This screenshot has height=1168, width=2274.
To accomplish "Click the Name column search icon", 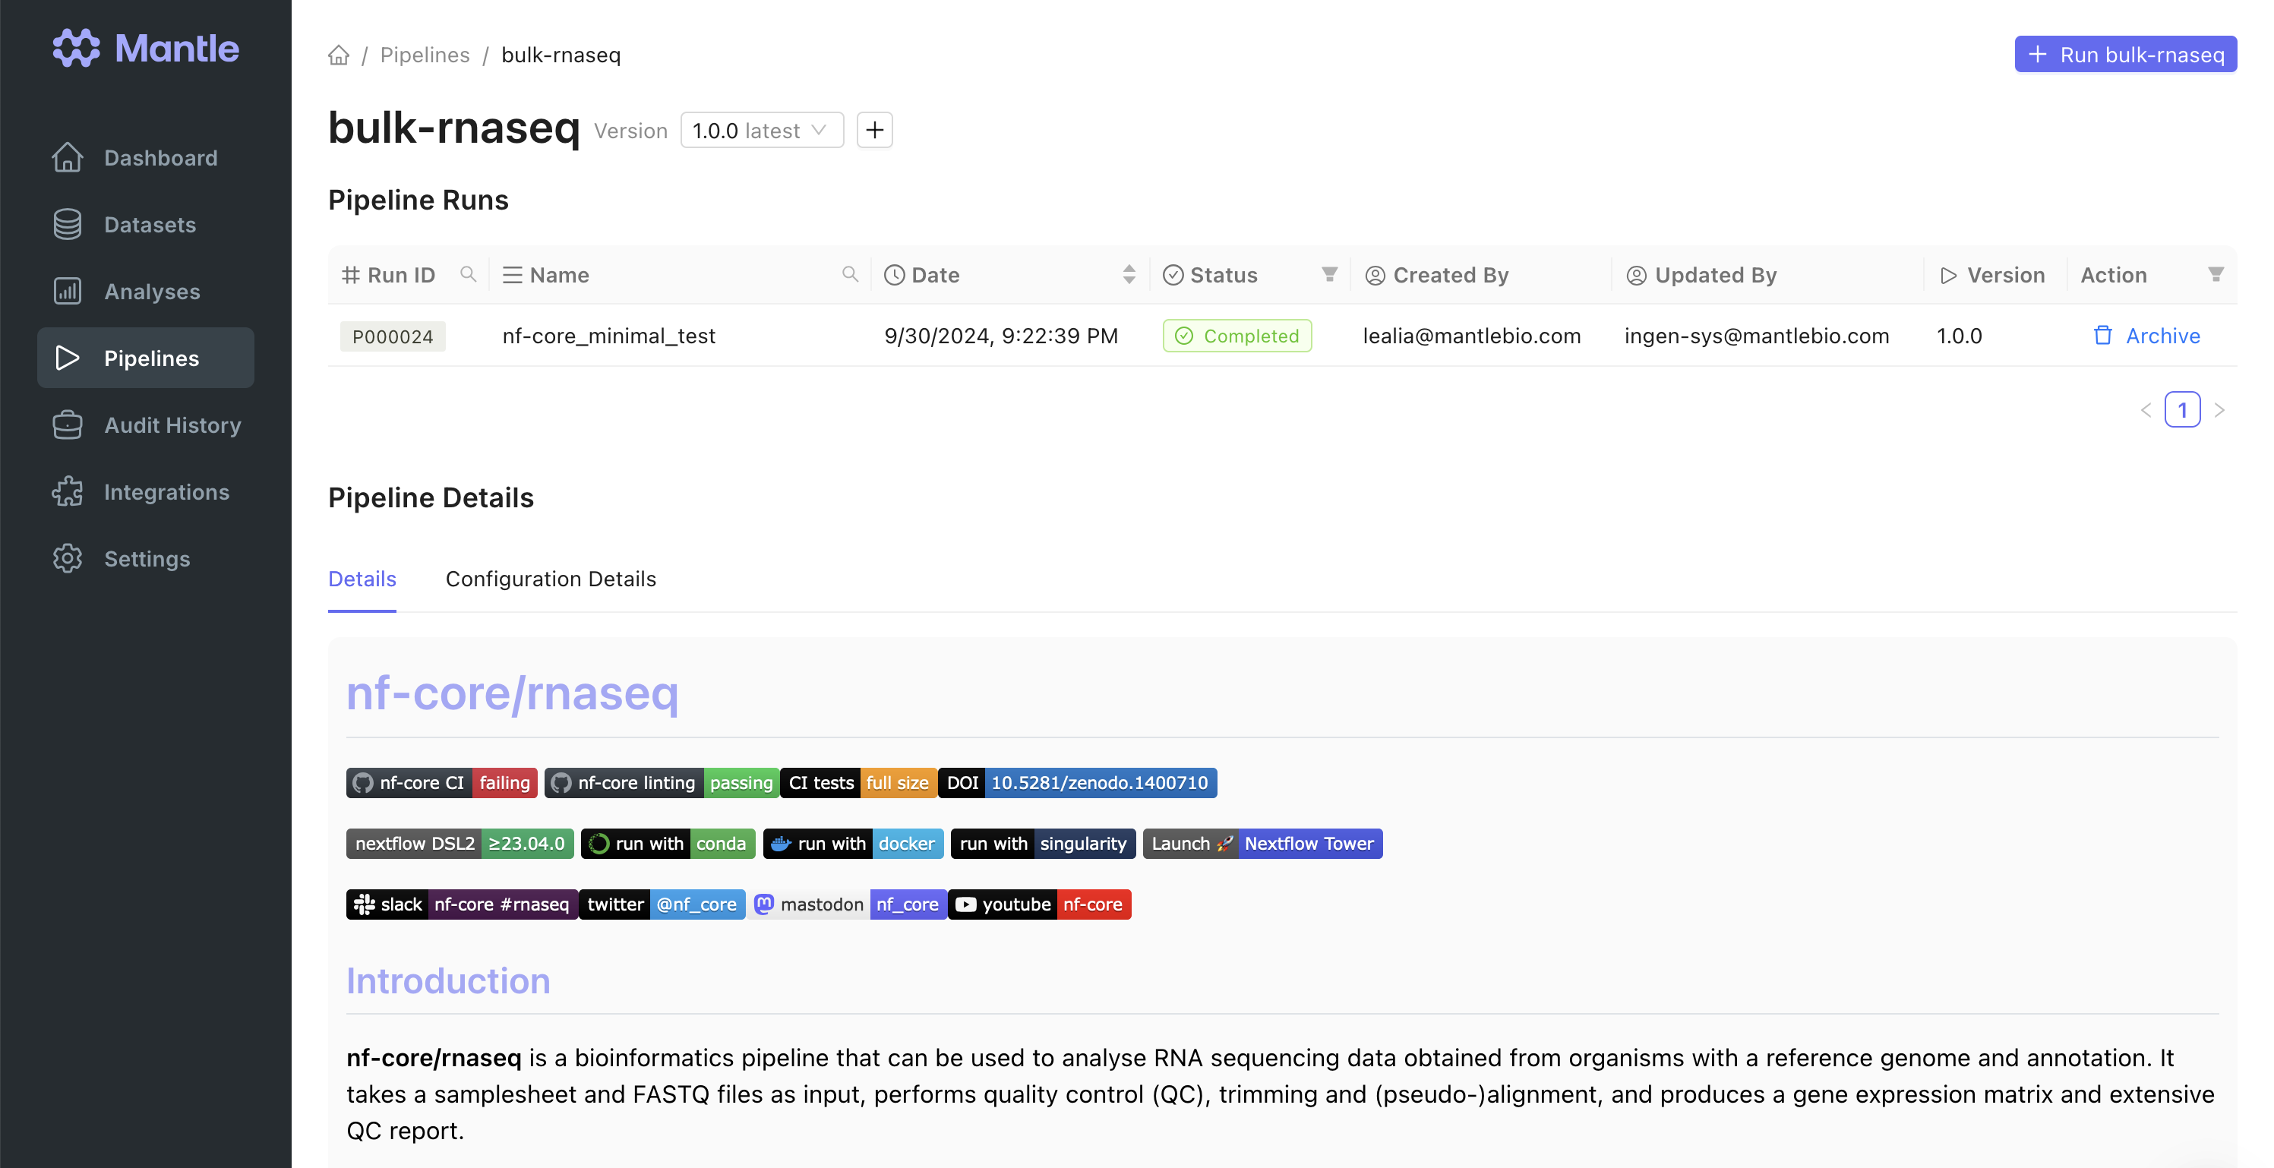I will tap(849, 275).
